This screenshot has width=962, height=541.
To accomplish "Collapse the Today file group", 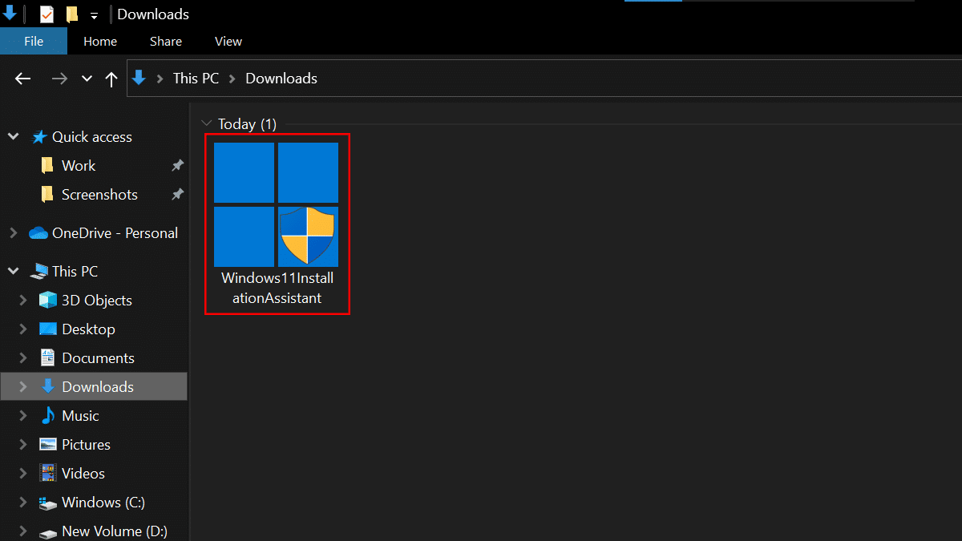I will (207, 124).
